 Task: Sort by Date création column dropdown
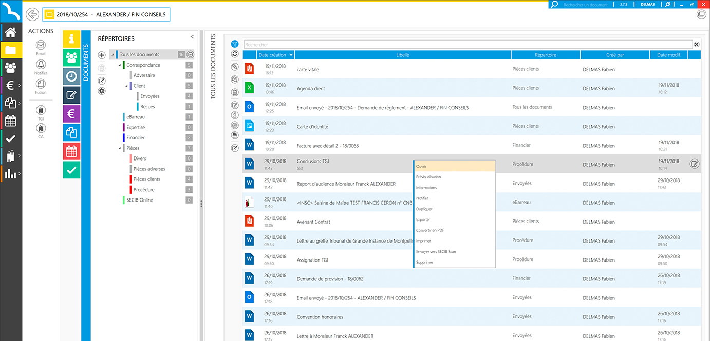[291, 55]
